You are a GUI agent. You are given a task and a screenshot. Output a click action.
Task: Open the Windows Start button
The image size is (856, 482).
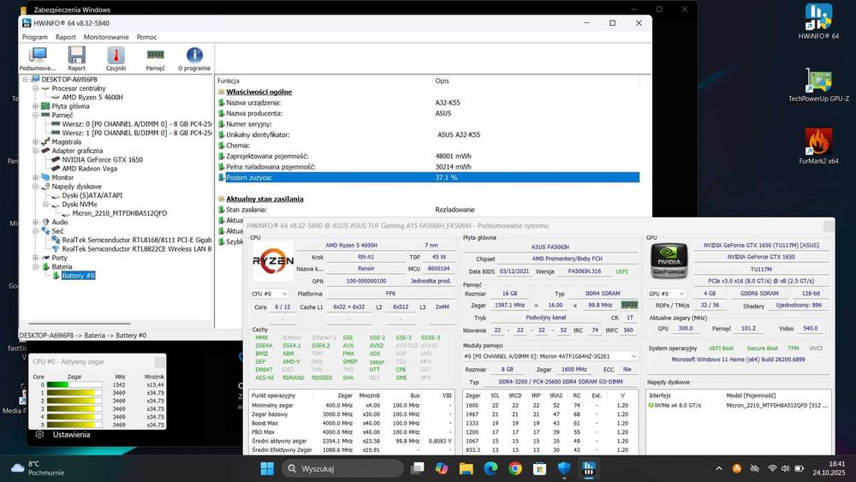click(267, 468)
